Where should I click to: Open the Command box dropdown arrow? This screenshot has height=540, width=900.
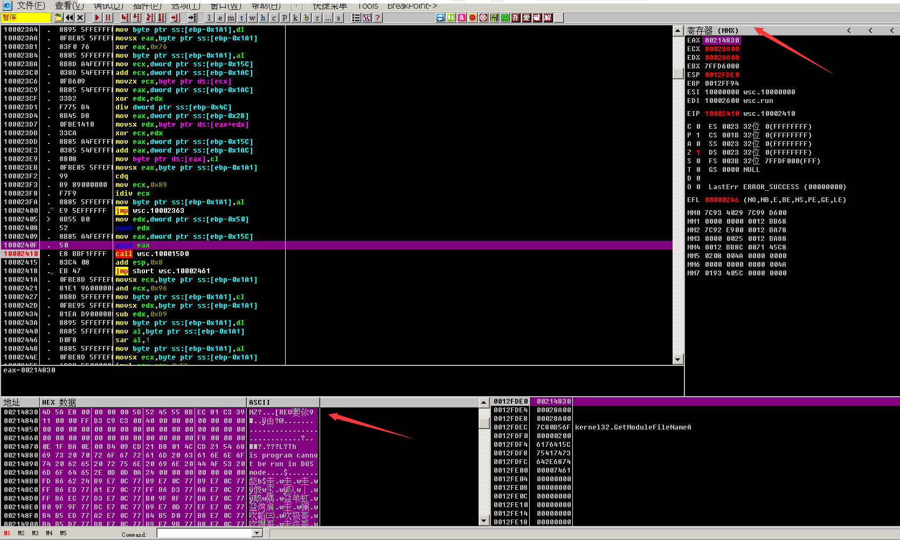pyautogui.click(x=257, y=533)
